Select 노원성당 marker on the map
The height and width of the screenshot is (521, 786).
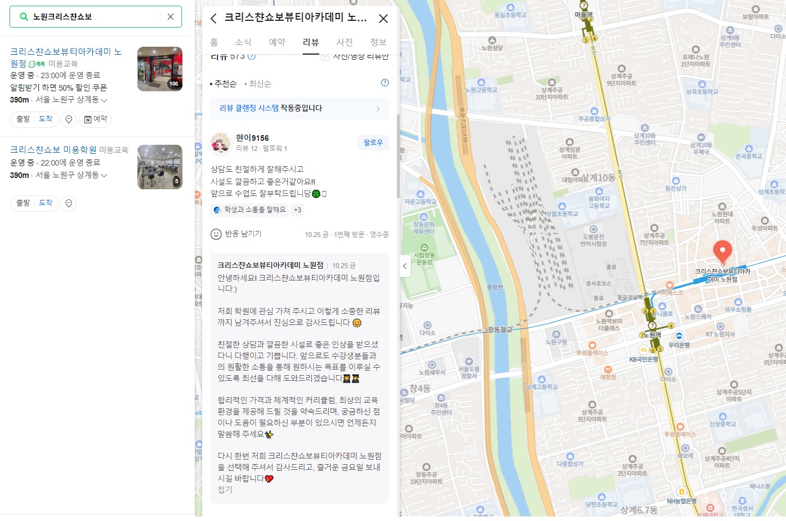pos(492,41)
